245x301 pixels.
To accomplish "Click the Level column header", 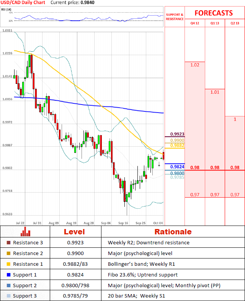I will pos(74,232).
